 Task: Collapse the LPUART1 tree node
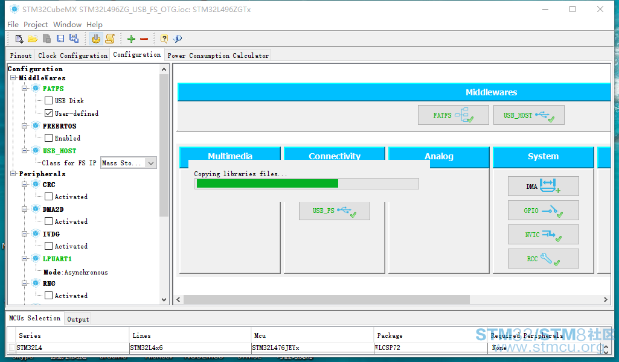[25, 259]
